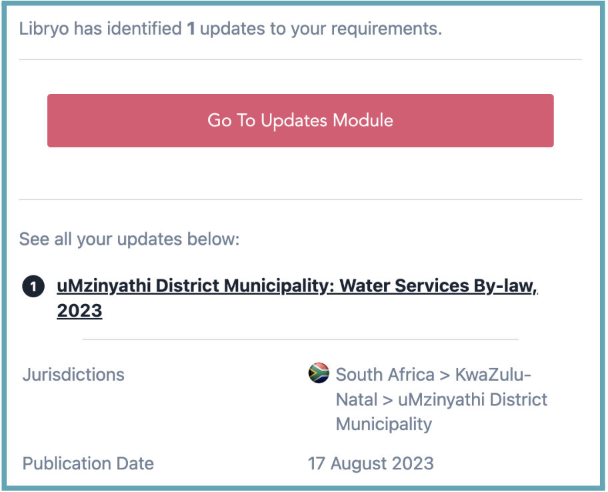The width and height of the screenshot is (608, 492).
Task: Click the word "requirements" in the summary sentence
Action: [385, 29]
